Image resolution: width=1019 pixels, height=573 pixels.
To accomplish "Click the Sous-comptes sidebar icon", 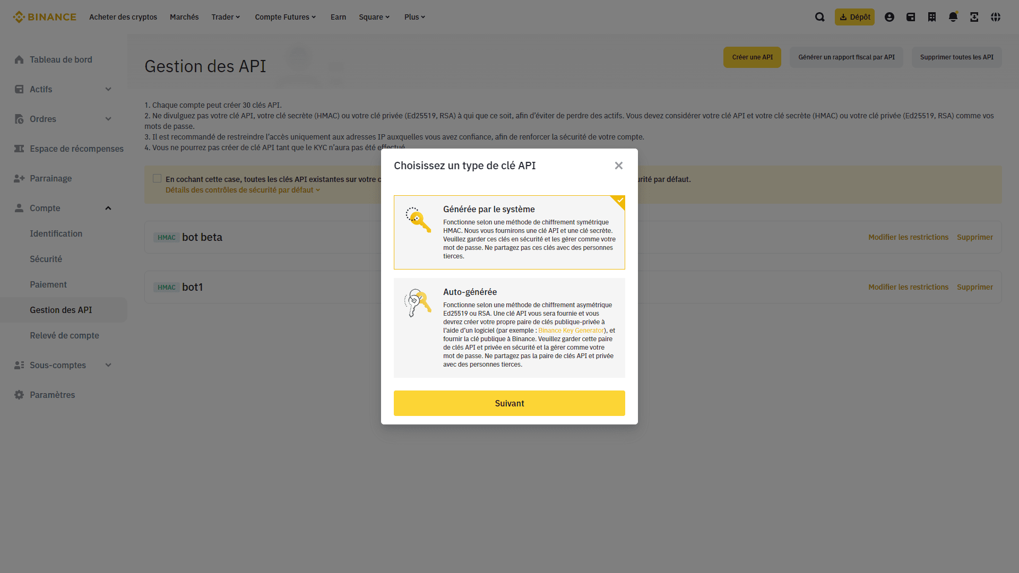I will (19, 365).
